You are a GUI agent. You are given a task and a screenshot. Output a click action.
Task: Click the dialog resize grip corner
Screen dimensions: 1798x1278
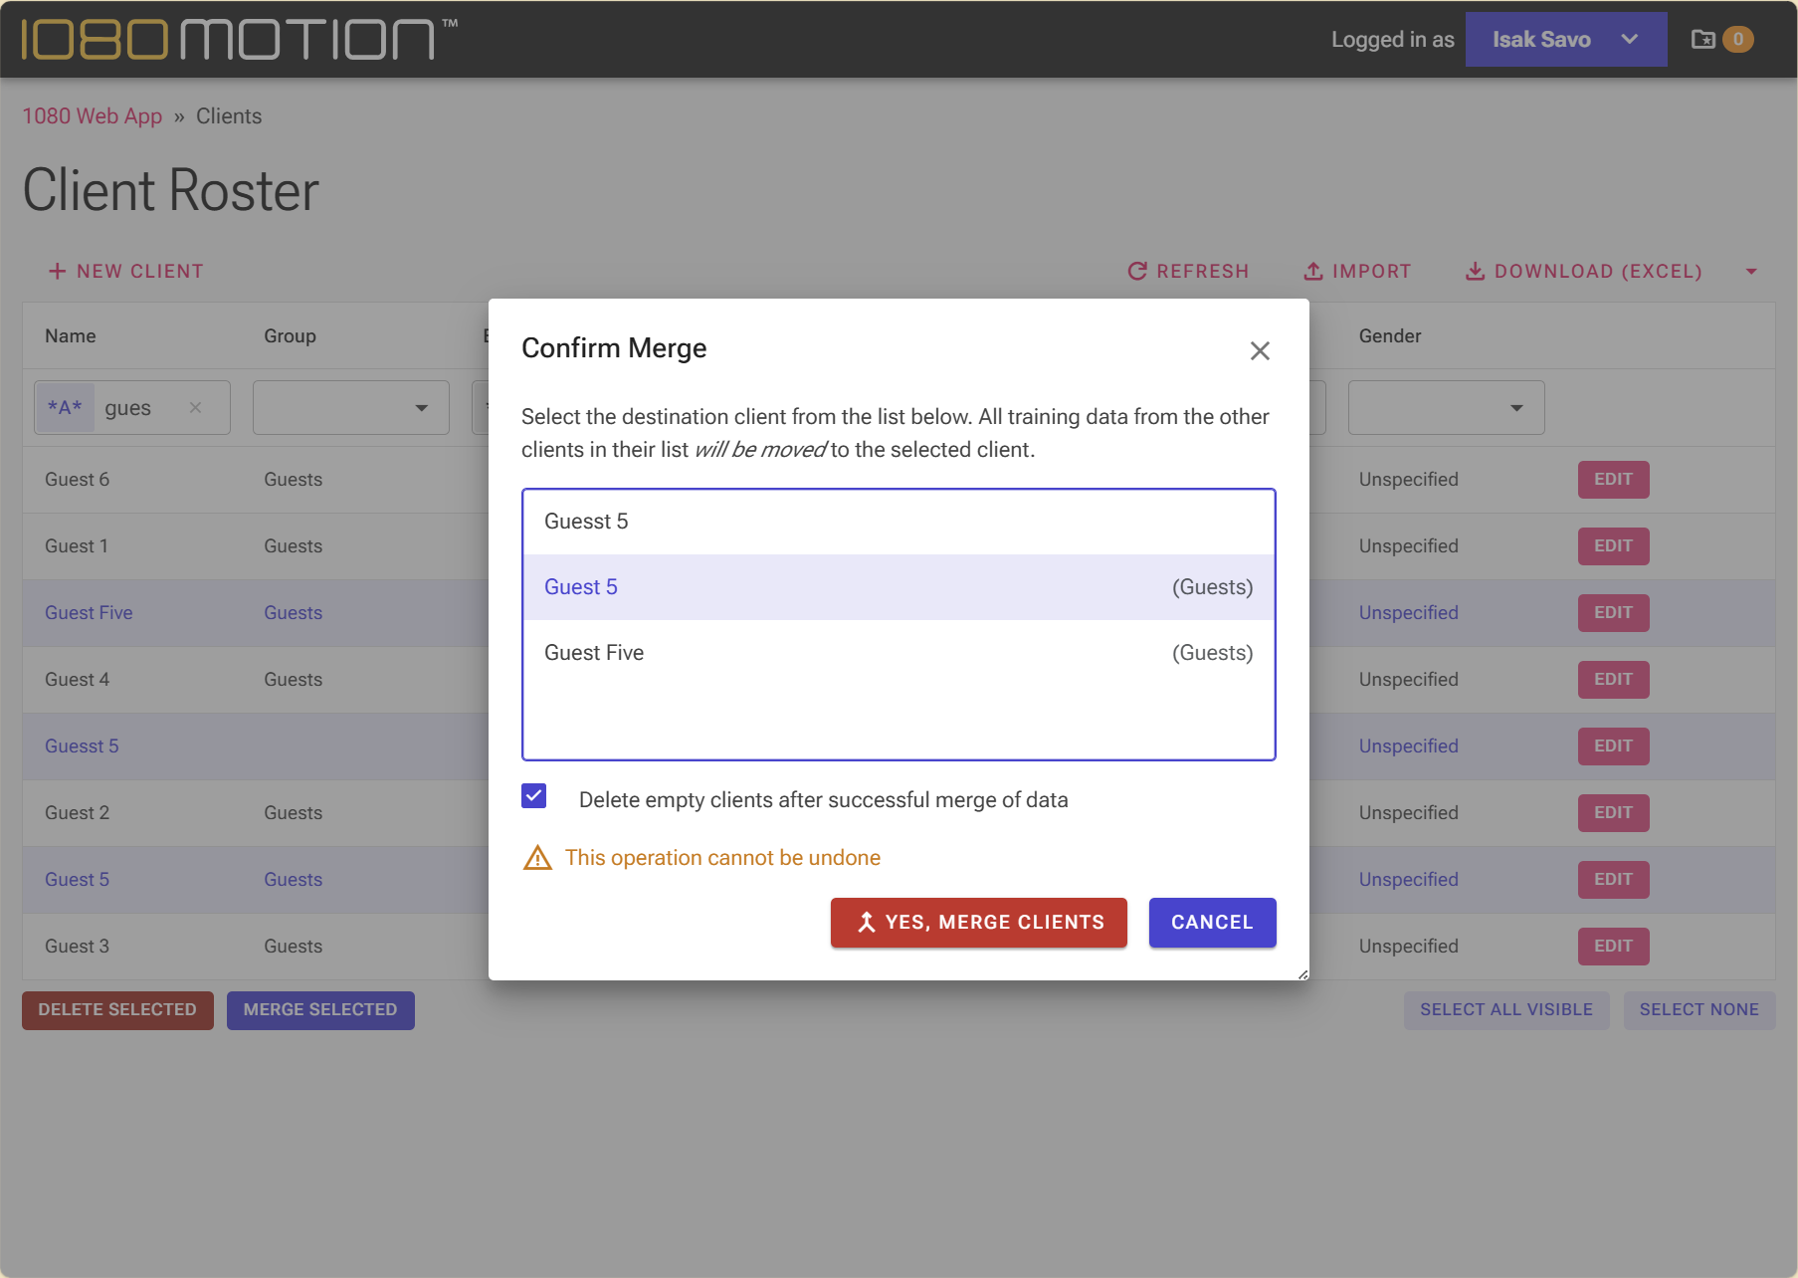(x=1302, y=973)
